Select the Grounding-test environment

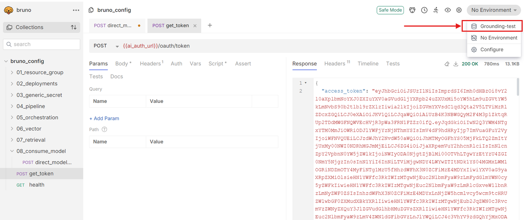pos(494,26)
